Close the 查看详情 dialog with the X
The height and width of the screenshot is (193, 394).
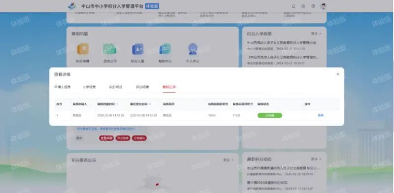(338, 74)
